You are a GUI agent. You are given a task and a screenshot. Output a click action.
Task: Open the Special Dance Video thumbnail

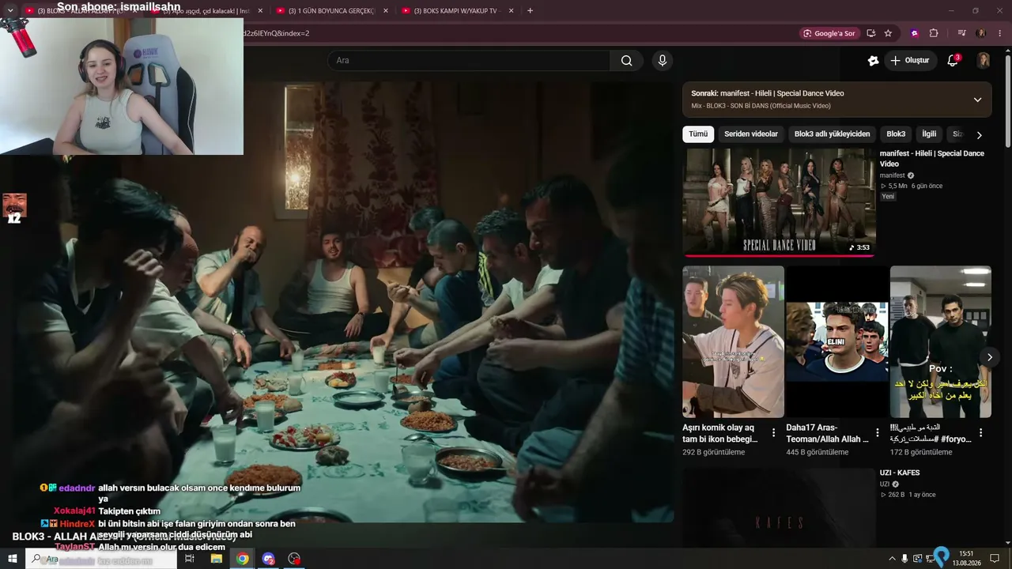[779, 202]
